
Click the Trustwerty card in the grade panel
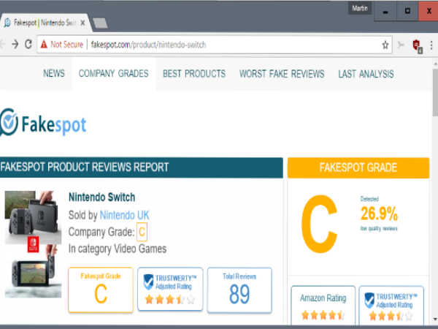click(x=391, y=306)
